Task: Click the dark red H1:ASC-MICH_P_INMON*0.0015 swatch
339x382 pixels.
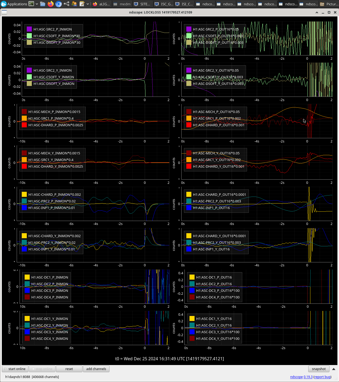Action: point(24,112)
